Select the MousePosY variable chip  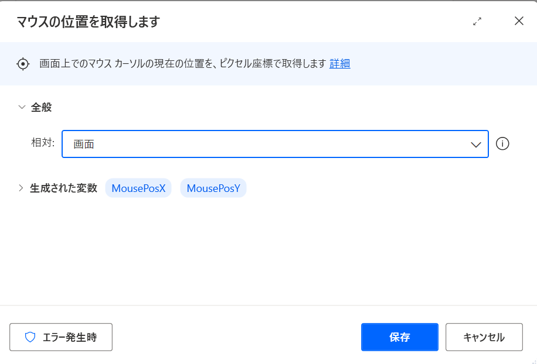tap(213, 188)
